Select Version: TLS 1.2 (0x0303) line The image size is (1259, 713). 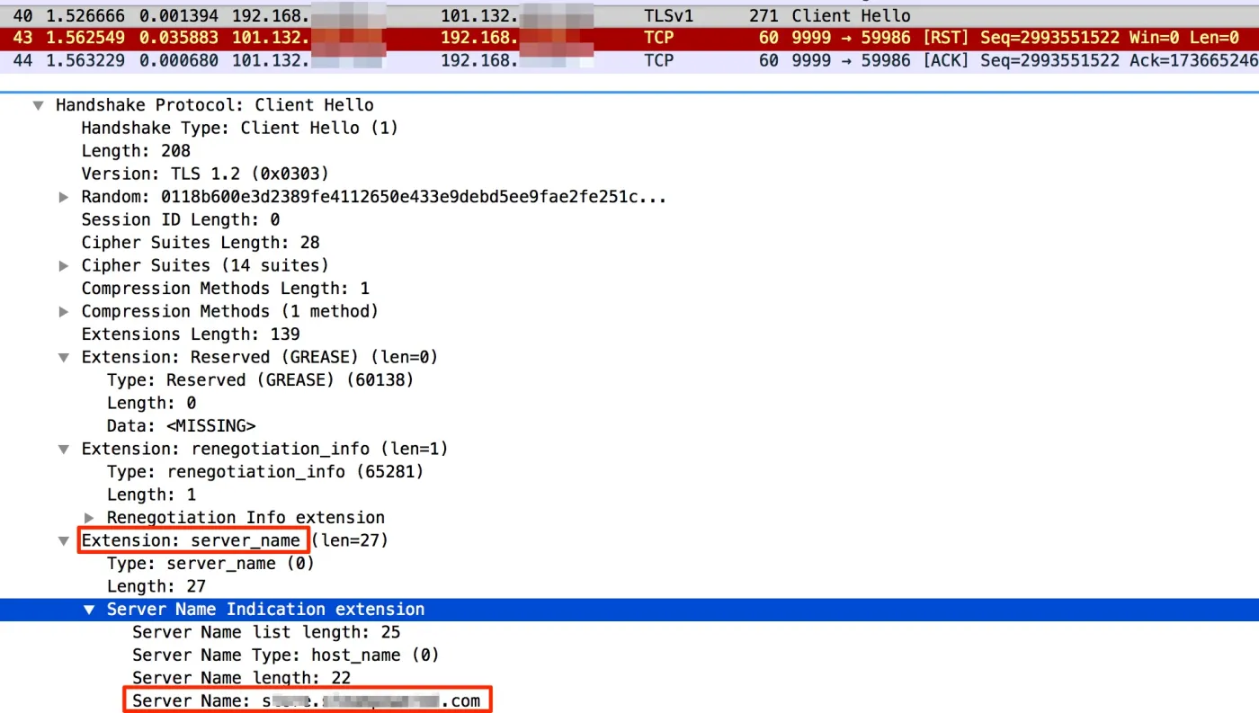(x=205, y=174)
